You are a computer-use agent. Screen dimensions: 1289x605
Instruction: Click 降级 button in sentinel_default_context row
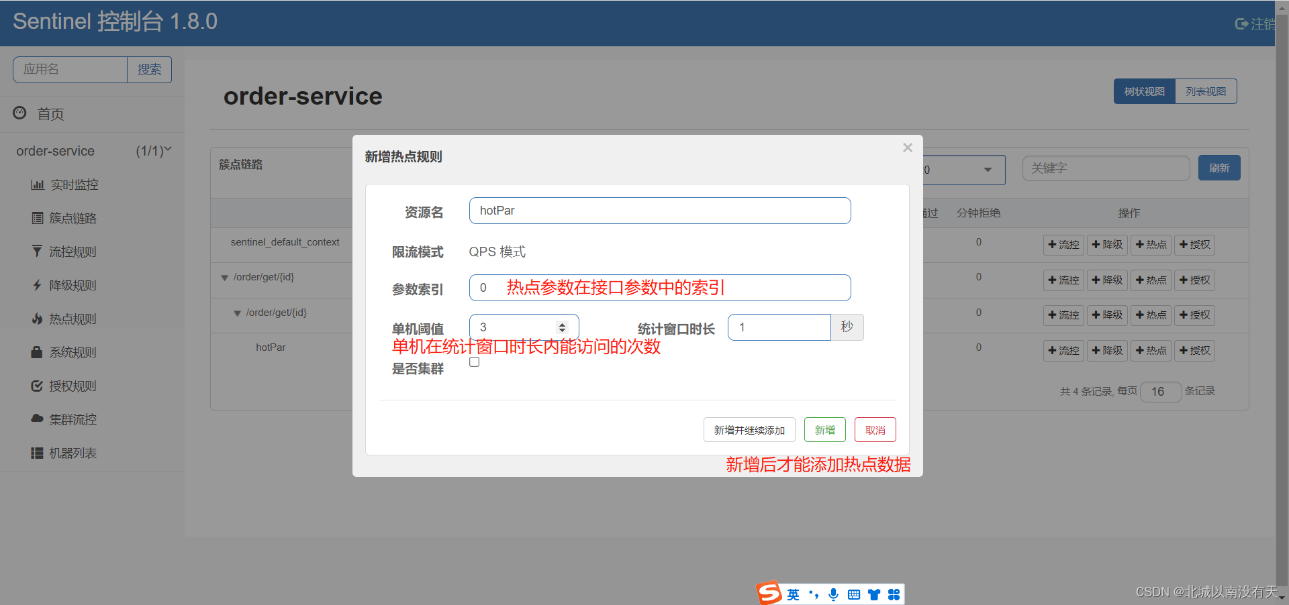1108,245
